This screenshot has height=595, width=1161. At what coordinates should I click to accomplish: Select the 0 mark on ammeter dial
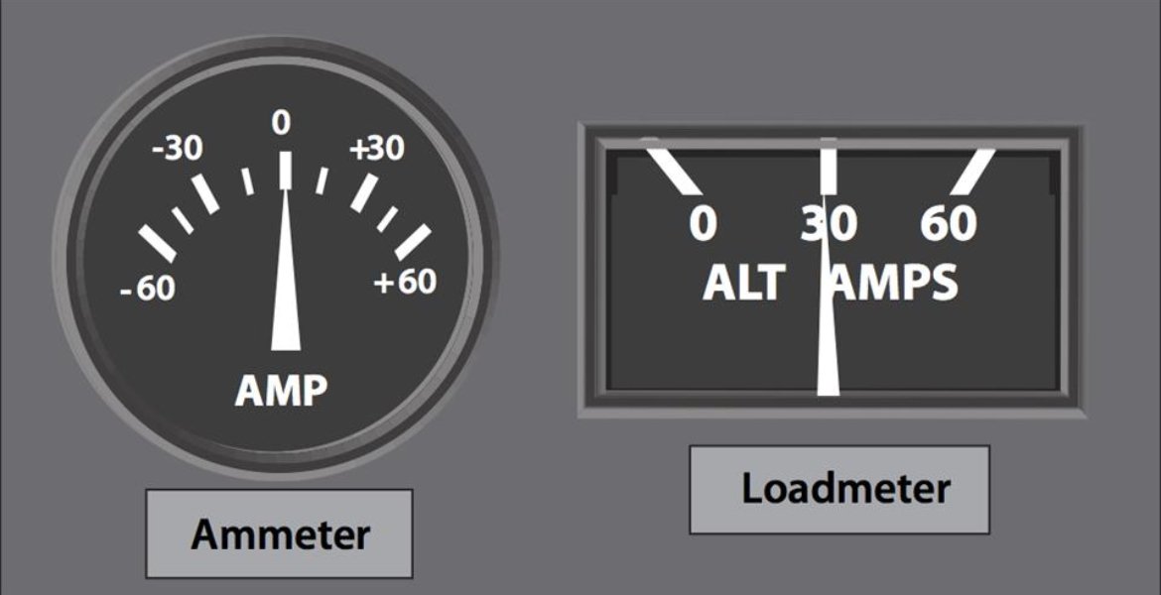281,123
